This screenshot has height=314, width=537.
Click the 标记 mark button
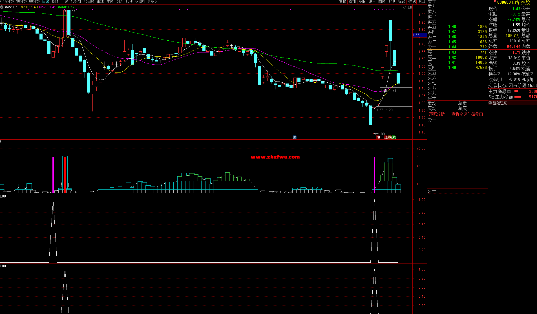[401, 2]
